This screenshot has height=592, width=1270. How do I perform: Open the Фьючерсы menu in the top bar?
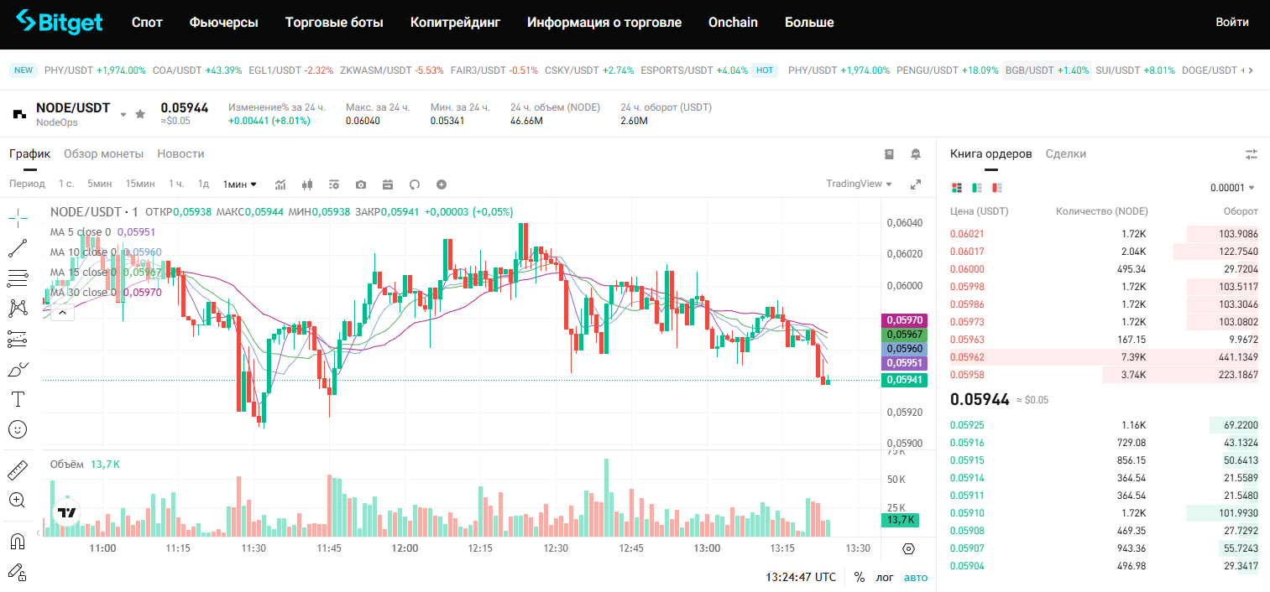[x=224, y=23]
